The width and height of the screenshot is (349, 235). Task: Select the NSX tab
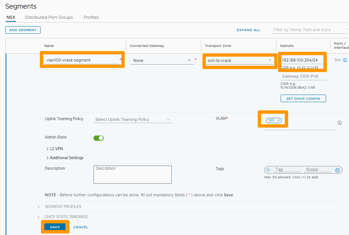click(11, 17)
